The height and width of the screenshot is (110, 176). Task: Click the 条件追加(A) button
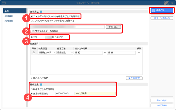[x=134, y=78]
